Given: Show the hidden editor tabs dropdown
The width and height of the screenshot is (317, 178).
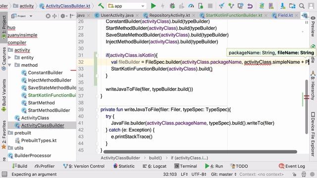Looking at the screenshot, I should coord(305,15).
